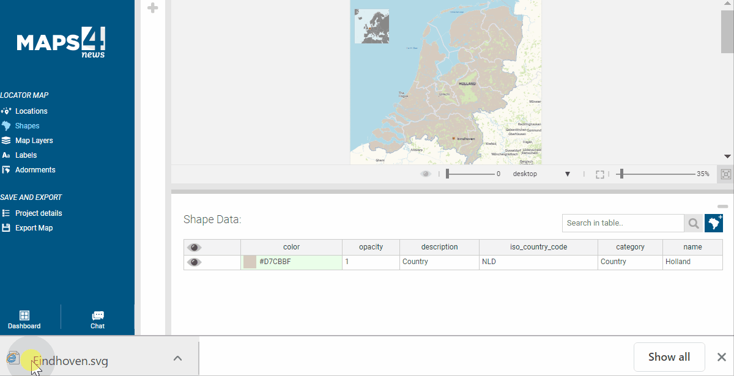Image resolution: width=734 pixels, height=376 pixels.
Task: Click in the Search in table field
Action: point(623,223)
